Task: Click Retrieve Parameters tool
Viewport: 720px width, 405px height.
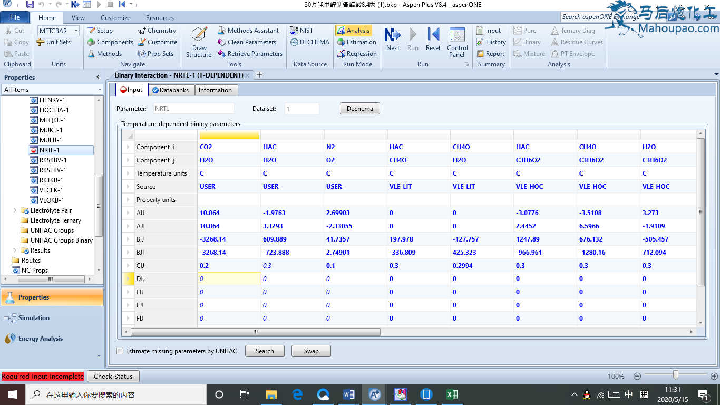Action: point(250,54)
